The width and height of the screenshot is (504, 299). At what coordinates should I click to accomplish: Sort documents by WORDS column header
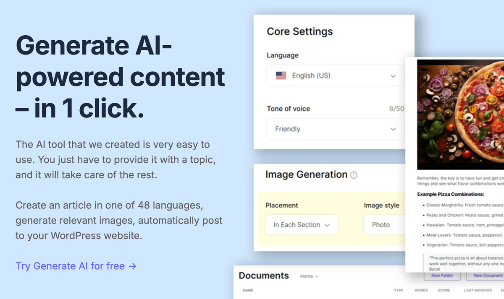421,290
